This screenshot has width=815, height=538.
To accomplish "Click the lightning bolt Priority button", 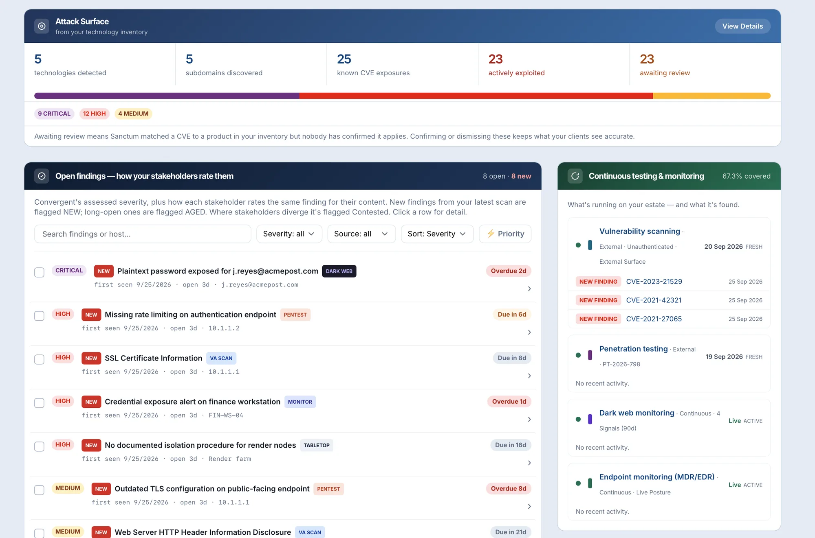I will [x=505, y=234].
